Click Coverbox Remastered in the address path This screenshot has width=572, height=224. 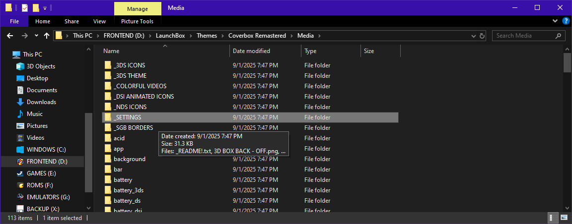click(x=257, y=36)
